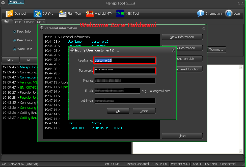
Task: Click the CreateTime 2015-06-06 11:10:28 value
Action: tap(107, 128)
